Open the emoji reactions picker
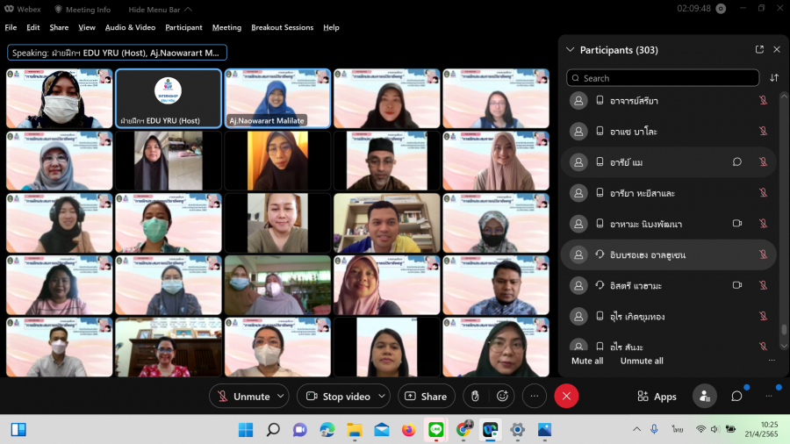 pos(502,397)
